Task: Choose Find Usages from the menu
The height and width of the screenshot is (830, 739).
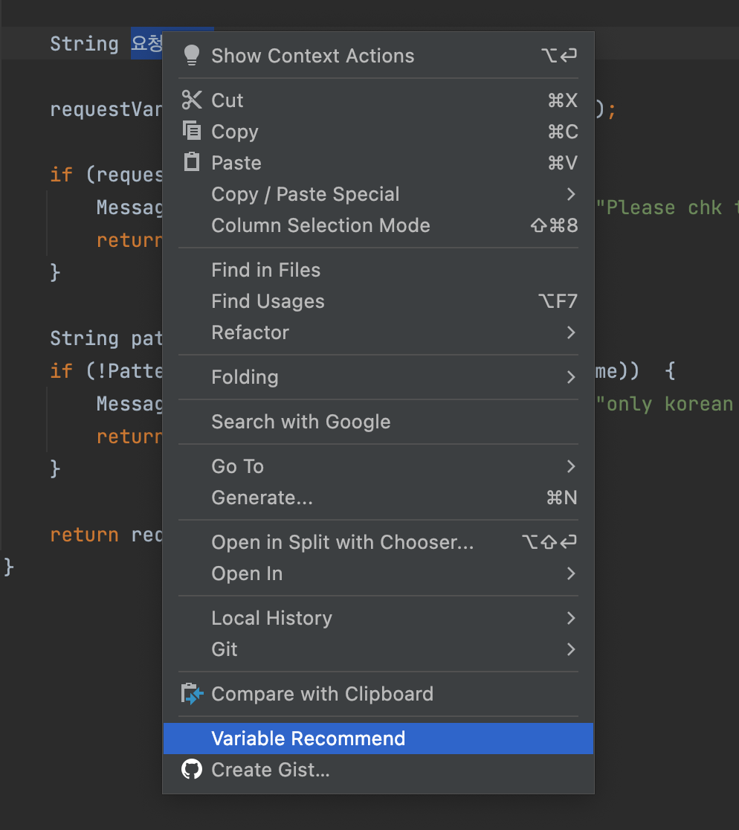Action: click(268, 301)
